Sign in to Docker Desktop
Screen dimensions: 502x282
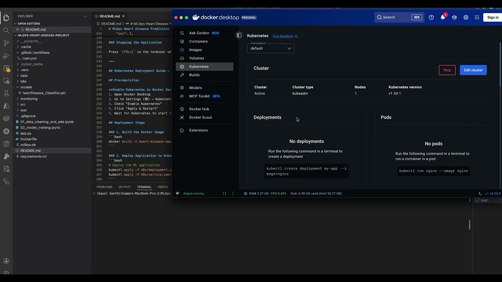(x=493, y=17)
